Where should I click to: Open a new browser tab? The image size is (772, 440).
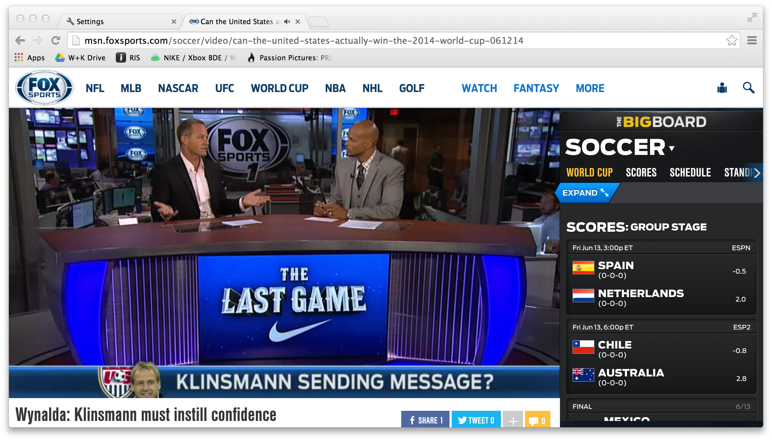[x=319, y=22]
